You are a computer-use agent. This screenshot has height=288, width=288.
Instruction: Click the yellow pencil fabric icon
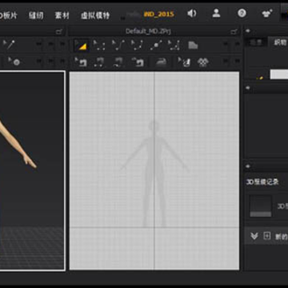pos(260,78)
